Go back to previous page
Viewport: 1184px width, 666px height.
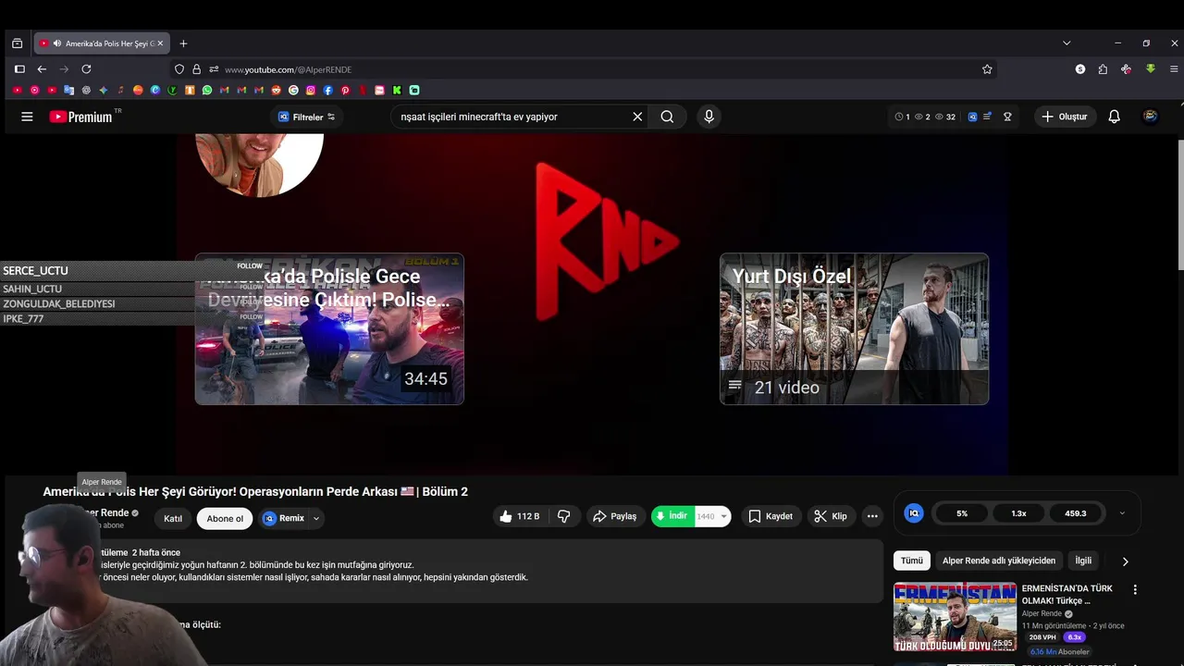pos(42,69)
